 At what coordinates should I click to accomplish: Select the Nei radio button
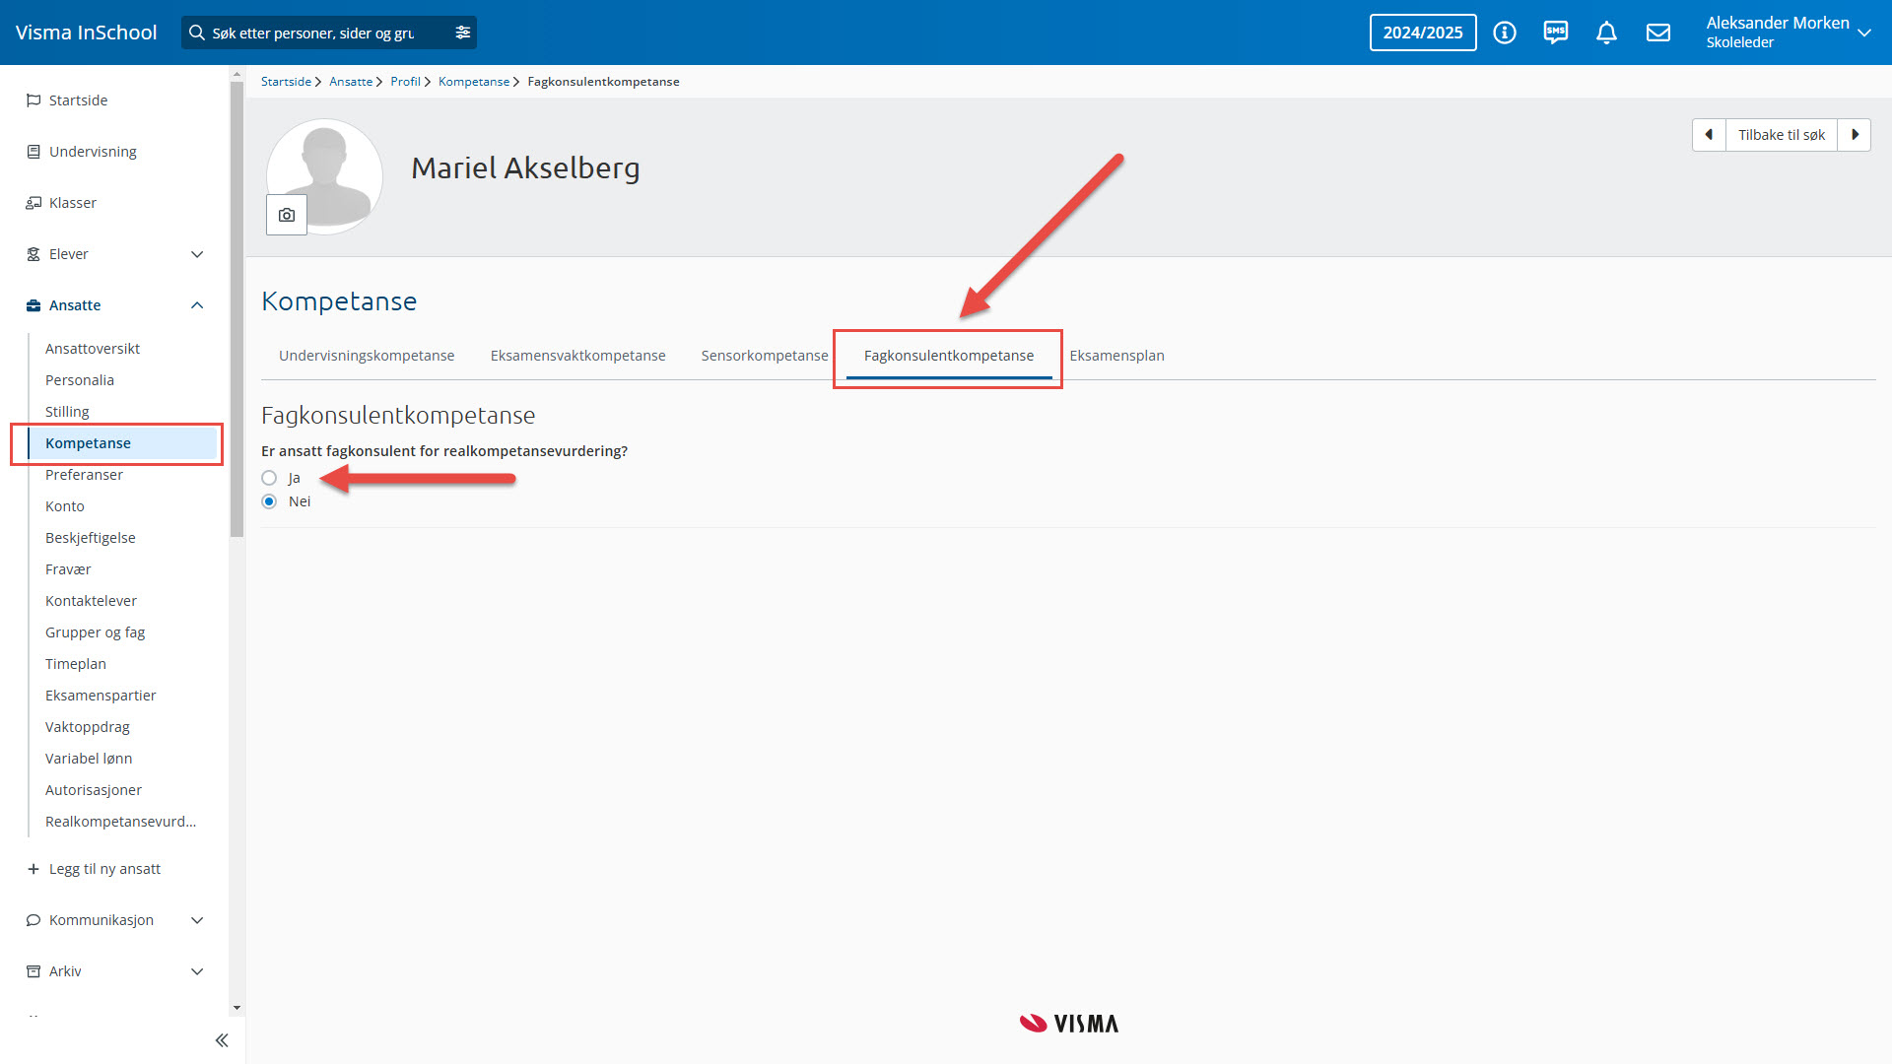tap(269, 501)
